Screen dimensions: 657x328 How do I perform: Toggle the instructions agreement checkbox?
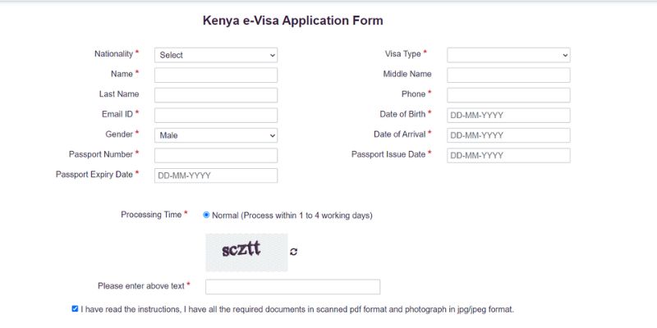click(76, 309)
